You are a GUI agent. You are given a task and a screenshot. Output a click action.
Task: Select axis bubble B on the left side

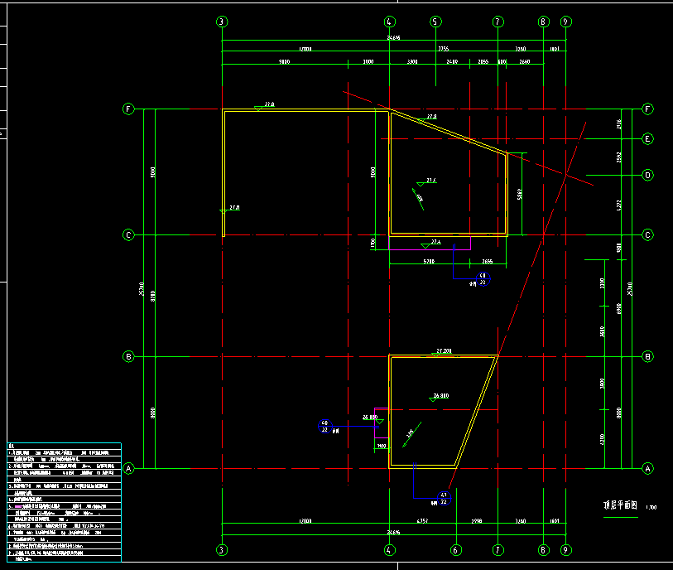click(x=128, y=357)
